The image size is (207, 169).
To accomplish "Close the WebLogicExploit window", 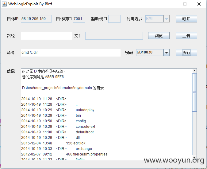I will [199, 4].
